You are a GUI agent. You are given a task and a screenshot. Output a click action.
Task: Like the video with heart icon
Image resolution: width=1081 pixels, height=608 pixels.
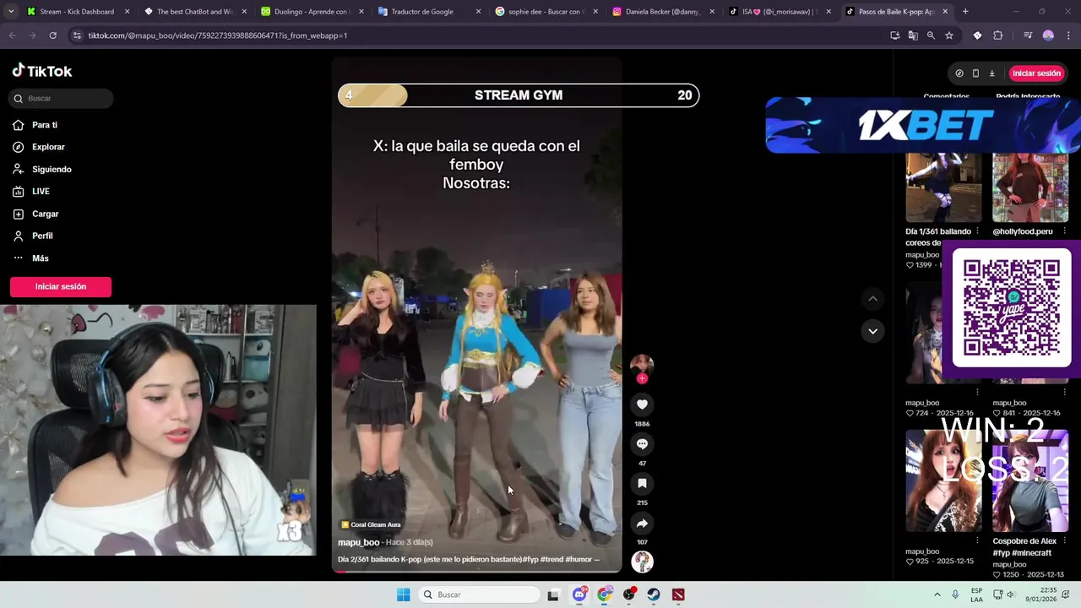pos(642,404)
